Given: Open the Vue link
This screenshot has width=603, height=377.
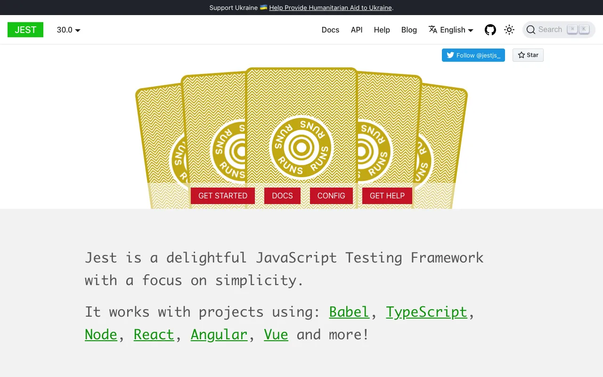Looking at the screenshot, I should coord(276,335).
